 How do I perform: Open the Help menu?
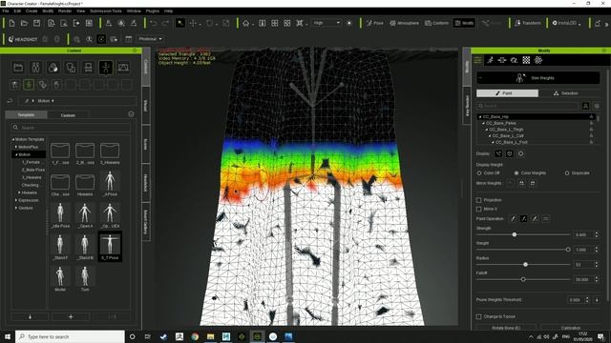pyautogui.click(x=168, y=10)
